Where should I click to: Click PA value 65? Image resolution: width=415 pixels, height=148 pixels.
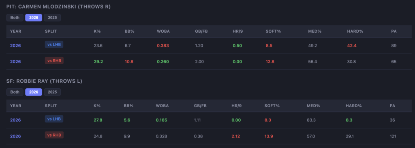[x=394, y=62]
